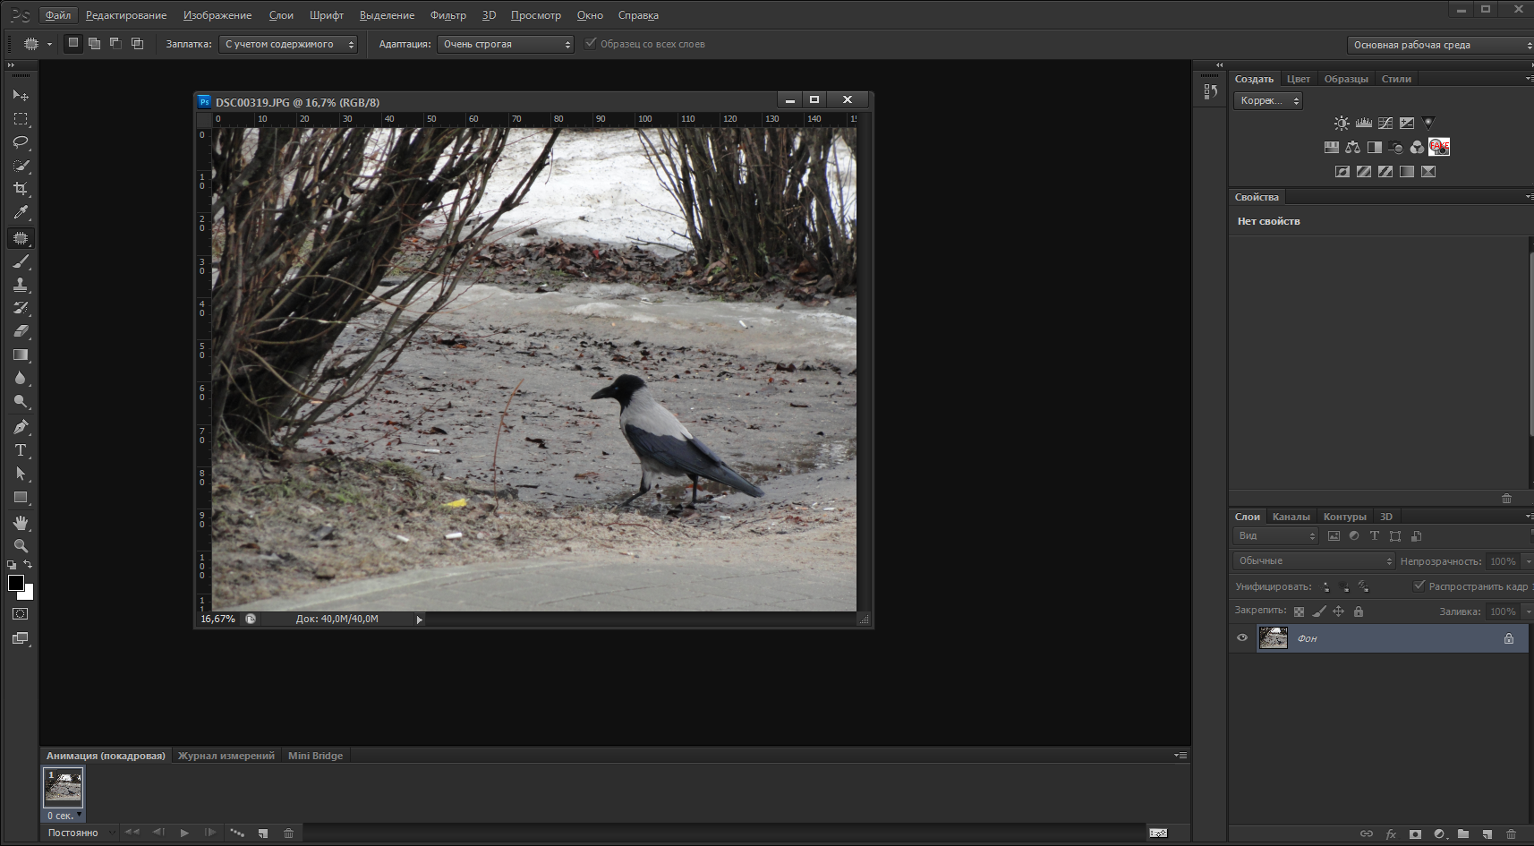This screenshot has height=846, width=1534.
Task: Expand the 'Обычные' blend mode dropdown
Action: pos(1313,561)
